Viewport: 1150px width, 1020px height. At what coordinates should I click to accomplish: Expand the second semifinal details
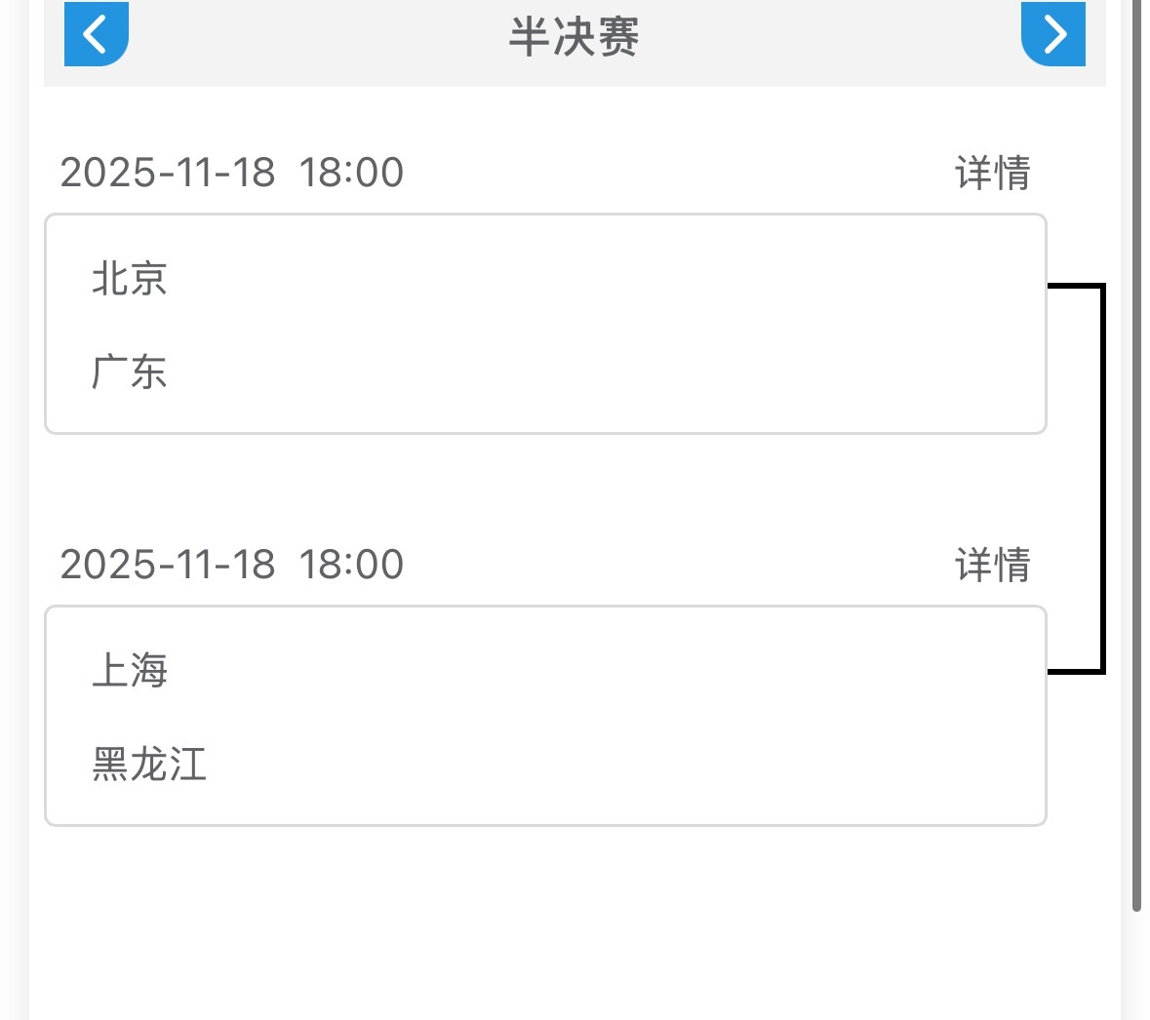tap(992, 565)
